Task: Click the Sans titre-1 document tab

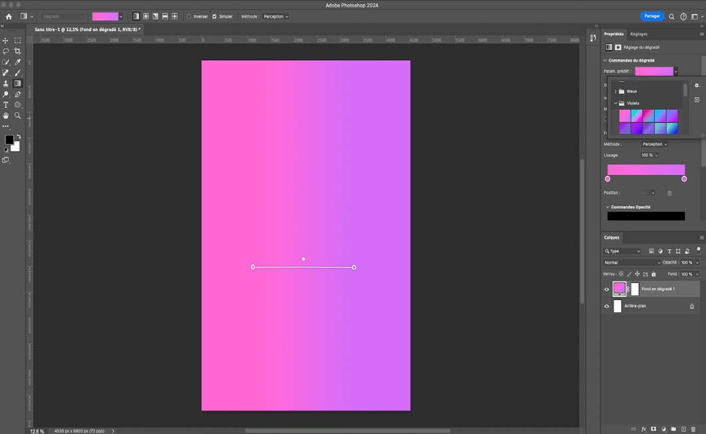Action: [x=86, y=30]
